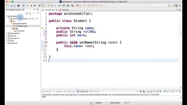The image size is (187, 105).
Task: Collapse the app package node
Action: pos(12,28)
